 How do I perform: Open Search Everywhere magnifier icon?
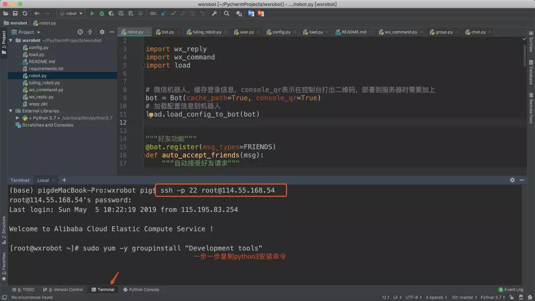click(x=226, y=13)
